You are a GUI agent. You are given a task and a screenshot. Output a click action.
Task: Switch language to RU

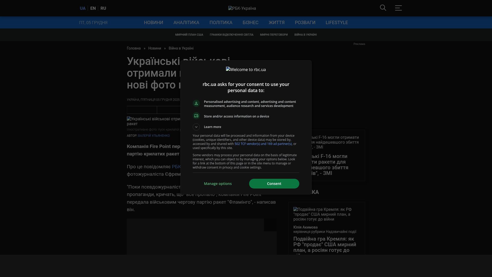[x=103, y=8]
